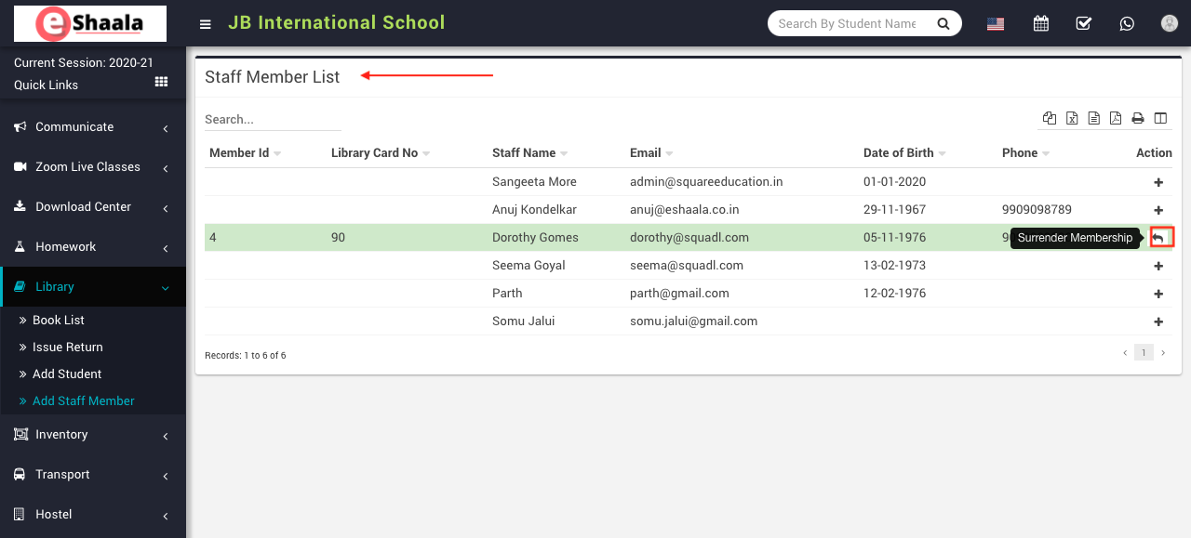Export staff list as PDF
Image resolution: width=1191 pixels, height=538 pixels.
pos(1116,118)
